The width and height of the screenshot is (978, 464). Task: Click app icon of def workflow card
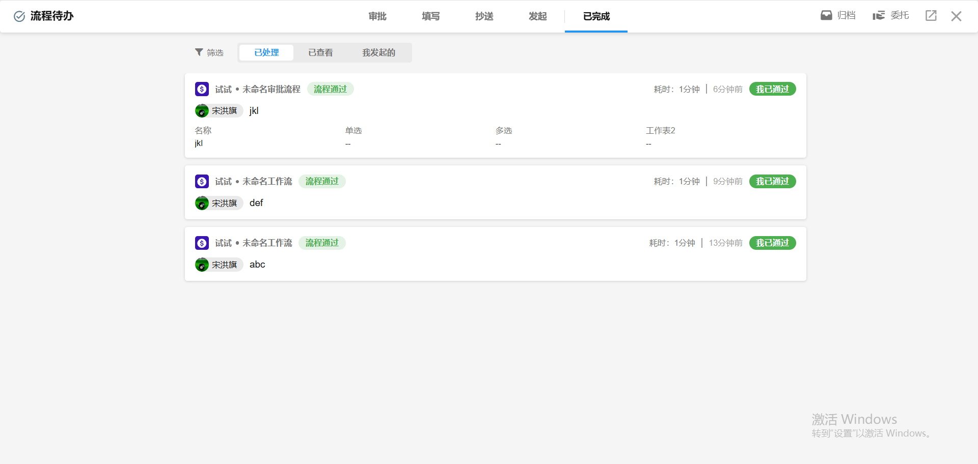click(x=202, y=182)
